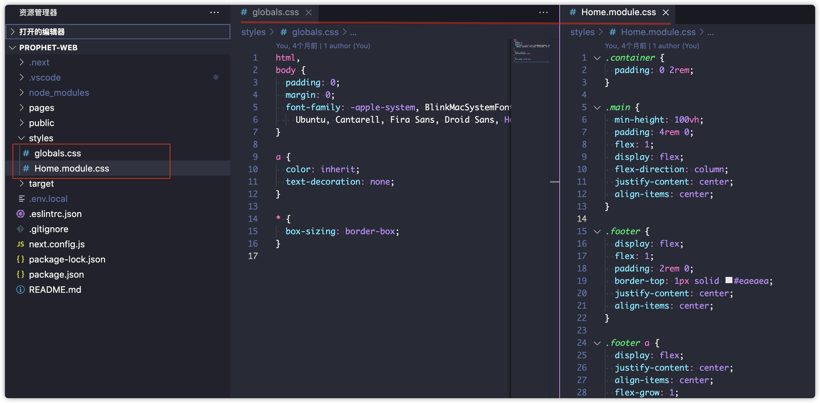820x403 pixels.
Task: Open .gitignore file in explorer
Action: click(x=49, y=229)
